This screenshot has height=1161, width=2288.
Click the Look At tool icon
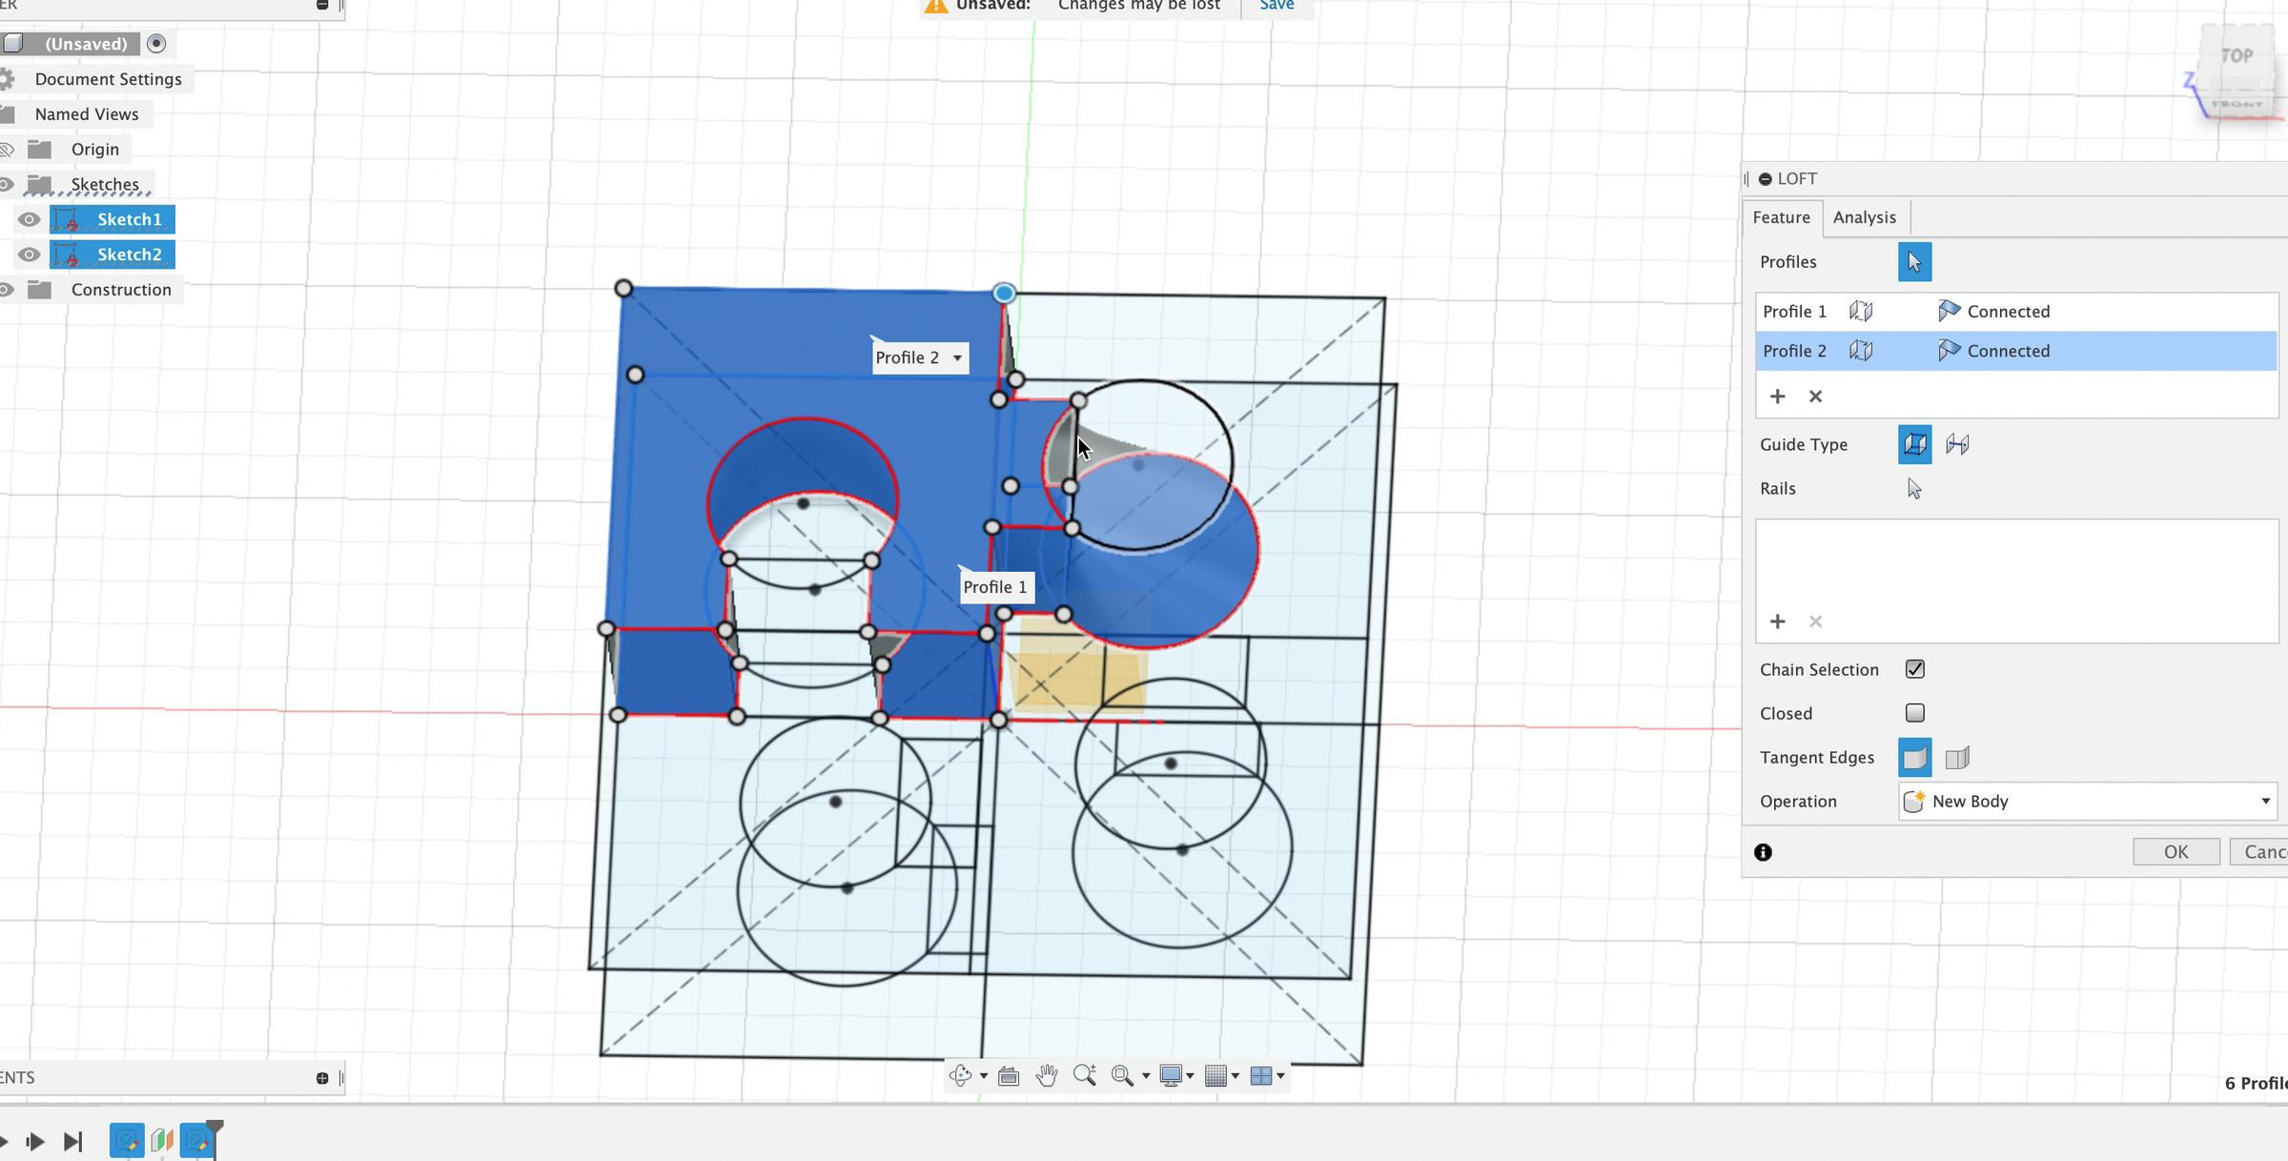coord(1009,1076)
